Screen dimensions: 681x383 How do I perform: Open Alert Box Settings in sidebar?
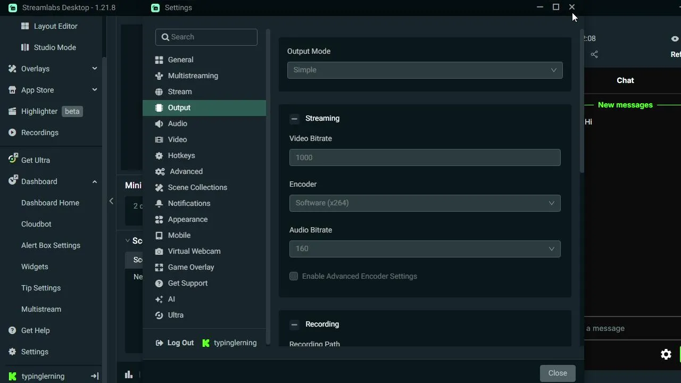51,245
